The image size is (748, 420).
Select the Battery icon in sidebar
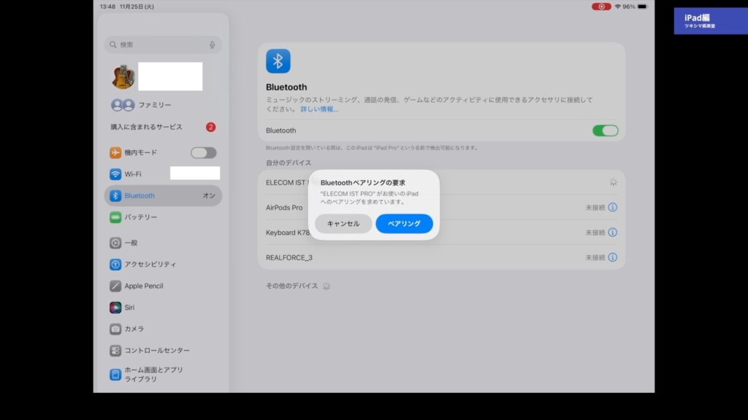point(115,217)
